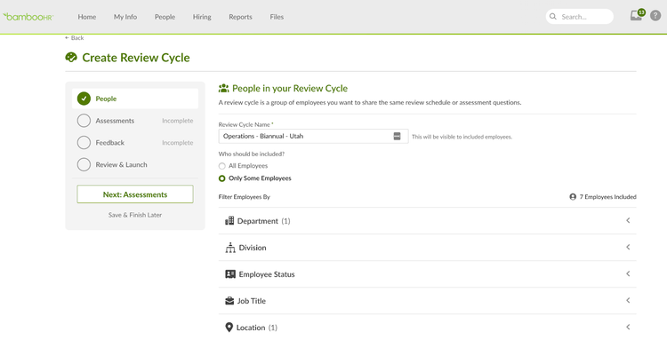Click the Save & Finish Later link
The image size is (667, 340).
[135, 215]
